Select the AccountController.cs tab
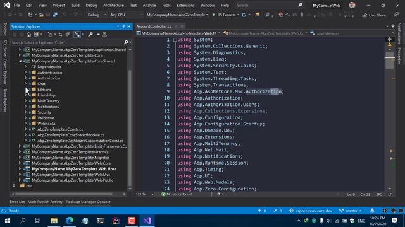 point(154,26)
